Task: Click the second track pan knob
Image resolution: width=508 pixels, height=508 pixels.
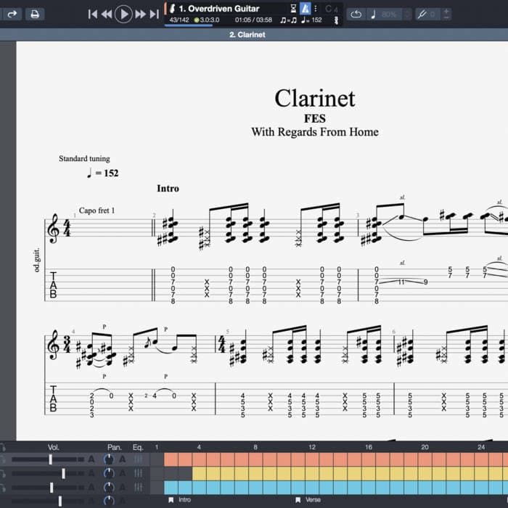Action: (109, 473)
